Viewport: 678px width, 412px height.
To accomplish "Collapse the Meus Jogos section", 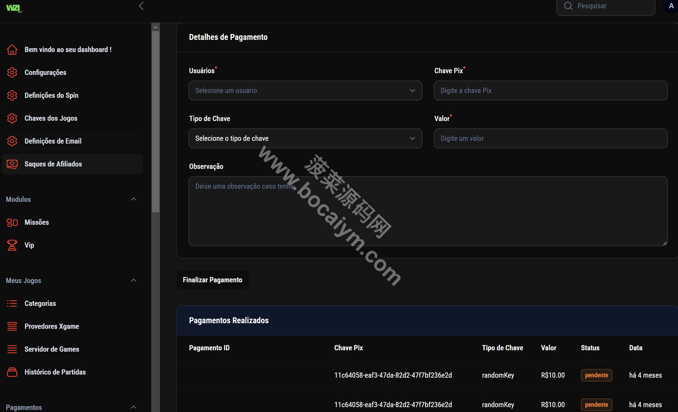I will 134,280.
